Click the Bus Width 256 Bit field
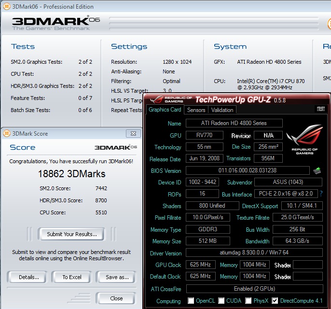 point(298,229)
